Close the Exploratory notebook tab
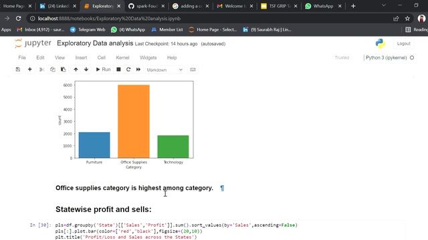The image size is (428, 240). pyautogui.click(x=119, y=6)
